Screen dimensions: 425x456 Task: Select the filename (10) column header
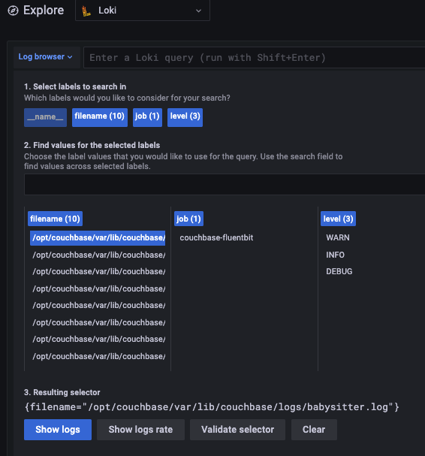pyautogui.click(x=55, y=219)
